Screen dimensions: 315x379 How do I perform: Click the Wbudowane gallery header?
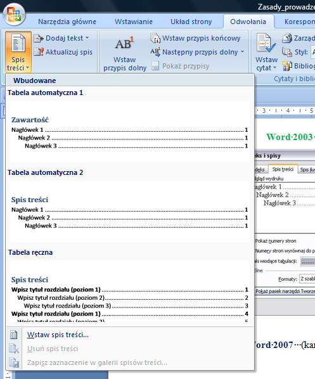pyautogui.click(x=130, y=80)
